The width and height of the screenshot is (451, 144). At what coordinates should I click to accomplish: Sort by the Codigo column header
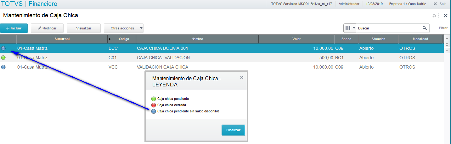[122, 39]
